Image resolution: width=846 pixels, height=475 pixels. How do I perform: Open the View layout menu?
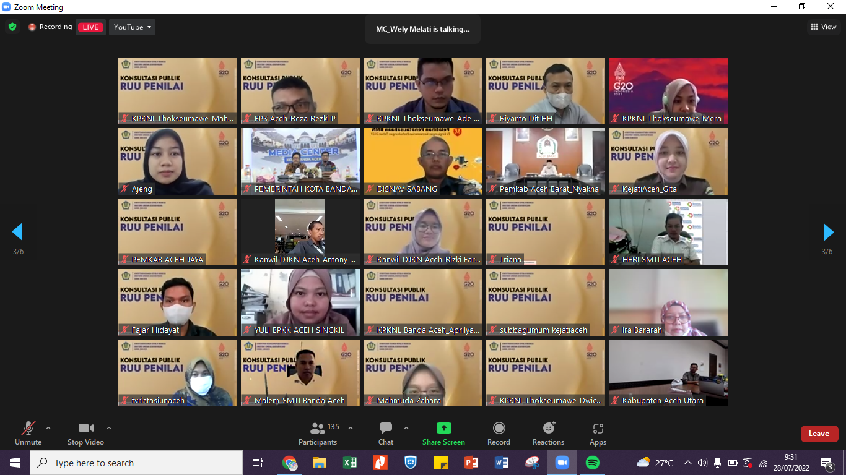tap(824, 27)
